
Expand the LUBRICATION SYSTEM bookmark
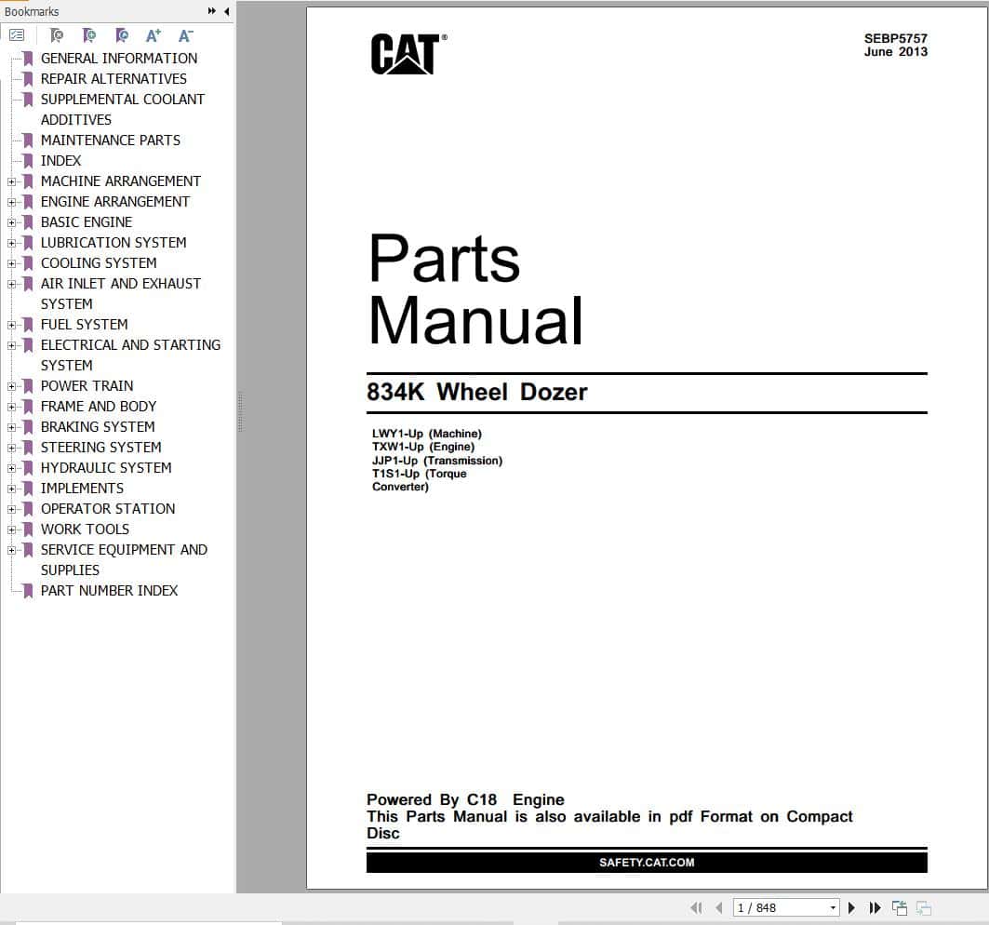pos(11,243)
